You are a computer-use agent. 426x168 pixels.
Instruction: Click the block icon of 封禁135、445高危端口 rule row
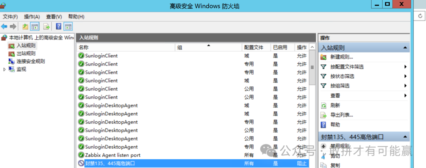[81, 163]
